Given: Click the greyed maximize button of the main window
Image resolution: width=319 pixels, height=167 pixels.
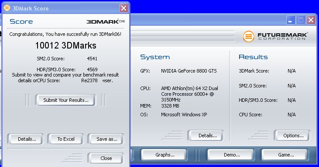Looking at the screenshot, I should (x=301, y=20).
